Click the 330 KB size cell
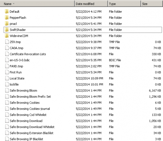Viewport: 163px width, 141px height. [156, 54]
